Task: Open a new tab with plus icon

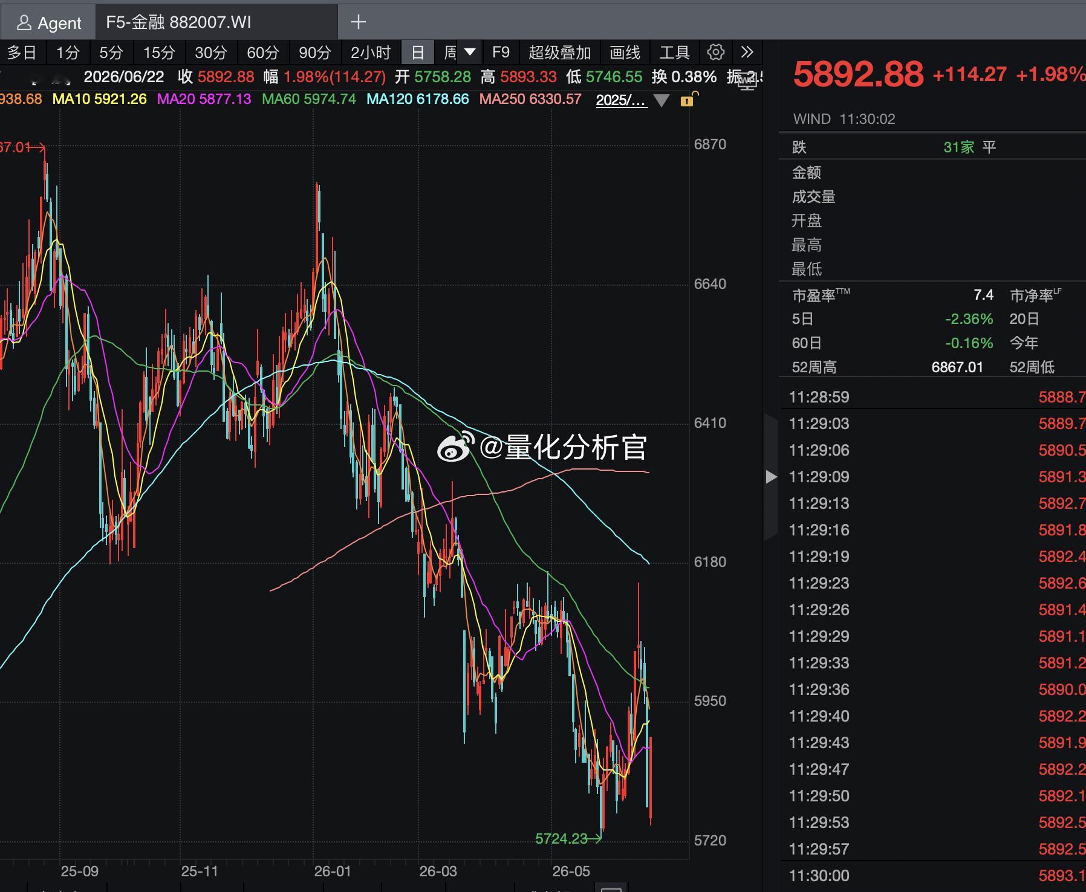Action: tap(358, 22)
